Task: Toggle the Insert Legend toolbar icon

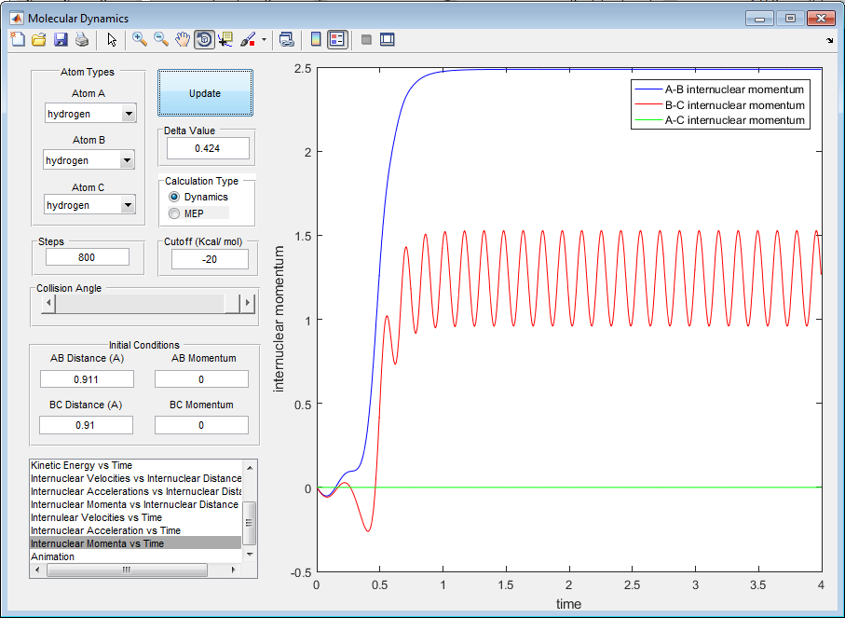Action: pyautogui.click(x=338, y=39)
